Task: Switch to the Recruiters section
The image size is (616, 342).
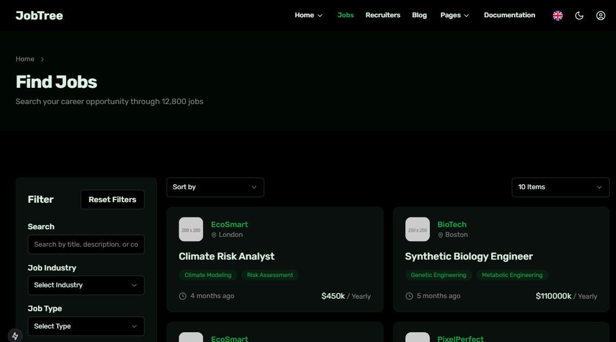Action: pyautogui.click(x=383, y=15)
